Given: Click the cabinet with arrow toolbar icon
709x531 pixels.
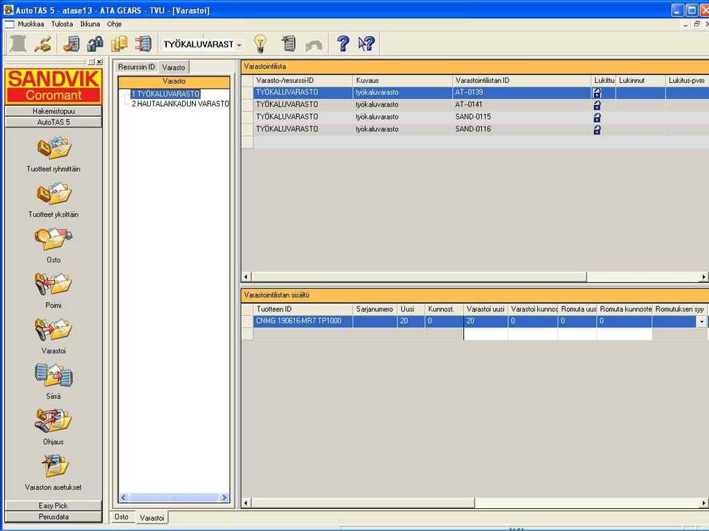Looking at the screenshot, I should 71,44.
